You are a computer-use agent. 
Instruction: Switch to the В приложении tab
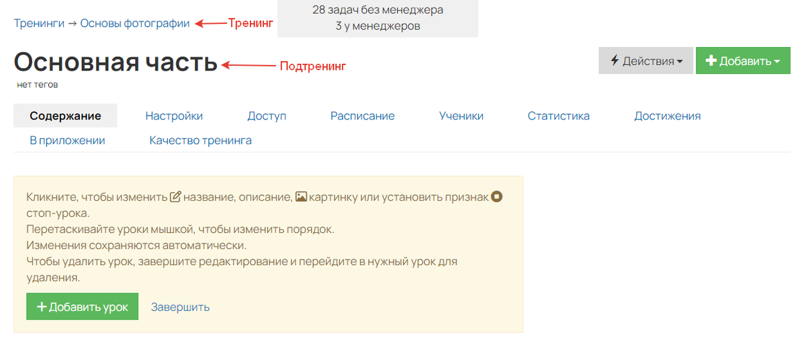point(67,140)
